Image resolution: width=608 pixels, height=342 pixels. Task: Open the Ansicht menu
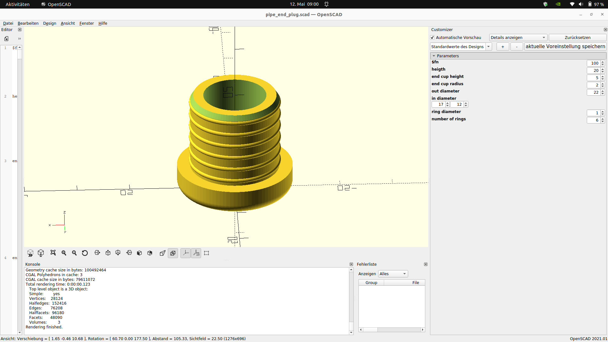67,23
